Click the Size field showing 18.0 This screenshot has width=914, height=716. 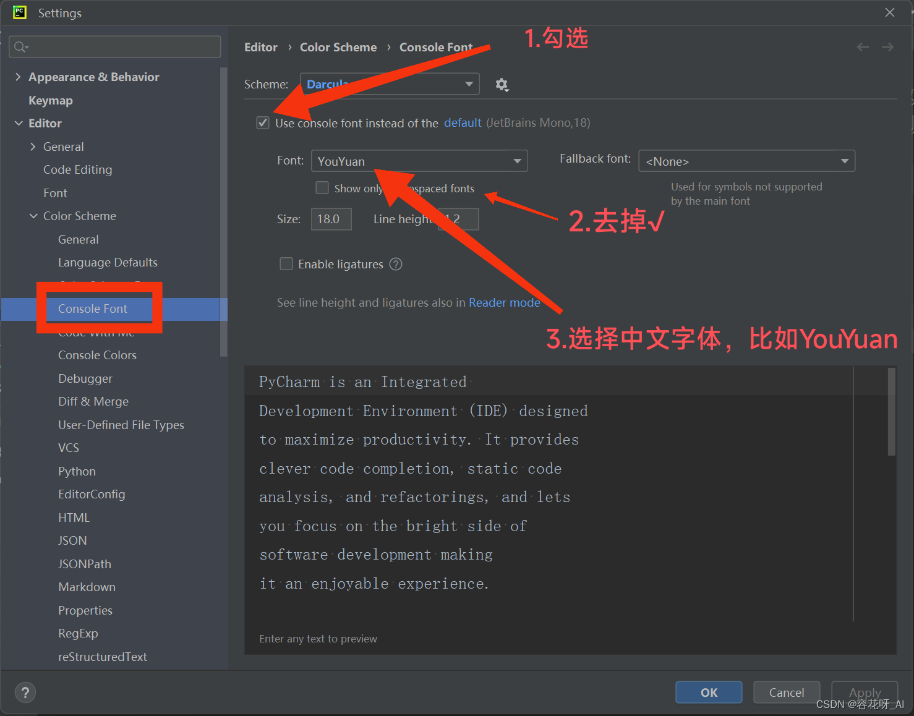331,219
